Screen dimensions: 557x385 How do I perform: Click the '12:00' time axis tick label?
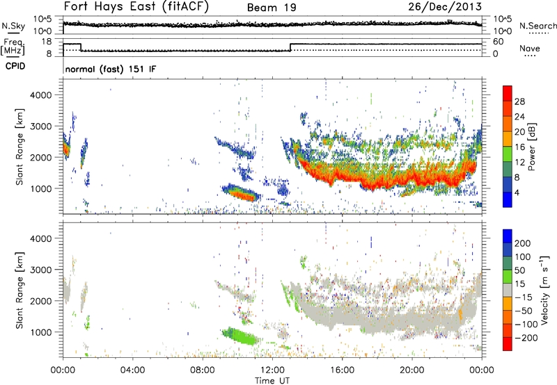tap(272, 370)
